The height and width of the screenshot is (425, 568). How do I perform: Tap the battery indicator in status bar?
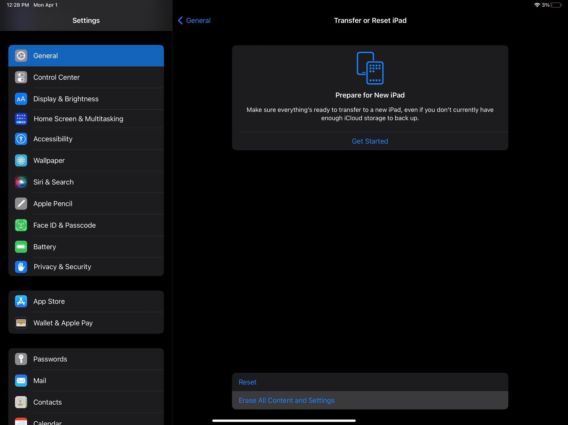point(556,5)
